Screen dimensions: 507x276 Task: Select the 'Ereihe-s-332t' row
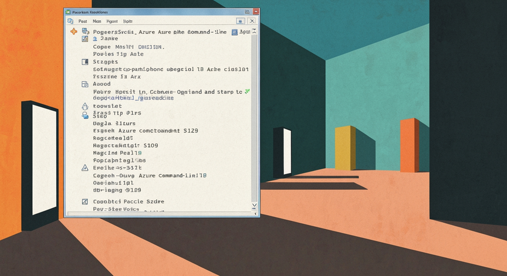(117, 168)
